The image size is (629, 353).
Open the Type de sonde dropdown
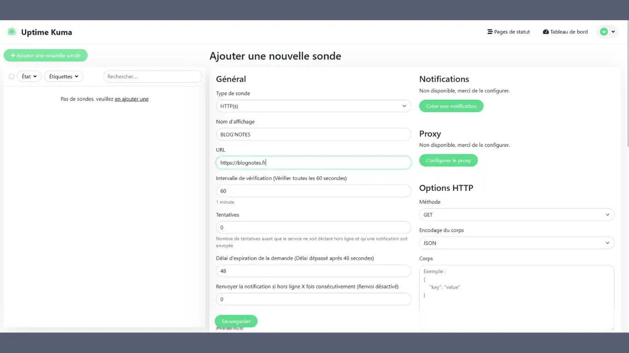click(314, 106)
